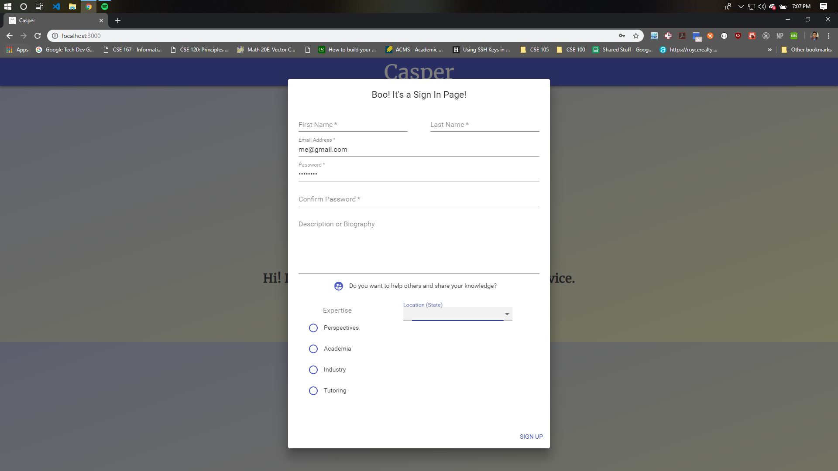This screenshot has height=471, width=838.
Task: Open the Adobe Acrobat extension
Action: pos(682,36)
